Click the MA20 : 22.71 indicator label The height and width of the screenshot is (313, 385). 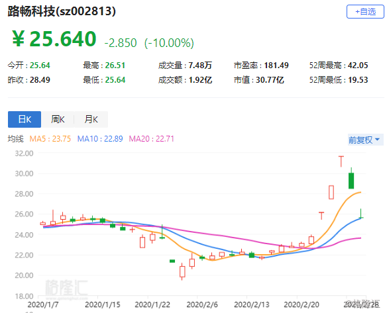tap(152, 139)
